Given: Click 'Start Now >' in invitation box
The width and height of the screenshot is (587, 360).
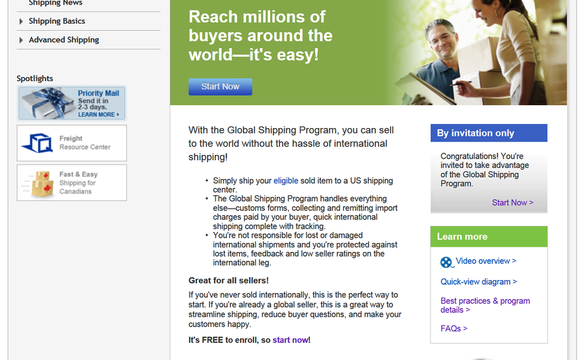Looking at the screenshot, I should (x=512, y=203).
